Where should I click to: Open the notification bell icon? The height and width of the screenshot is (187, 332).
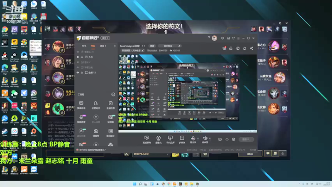tap(244, 48)
